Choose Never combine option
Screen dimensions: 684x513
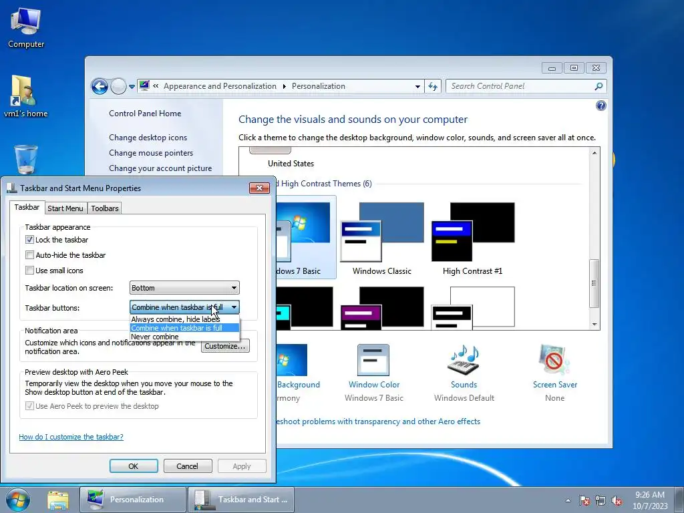click(184, 337)
